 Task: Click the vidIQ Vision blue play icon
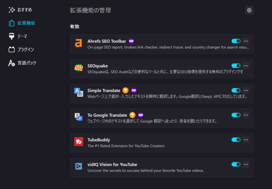click(78, 166)
